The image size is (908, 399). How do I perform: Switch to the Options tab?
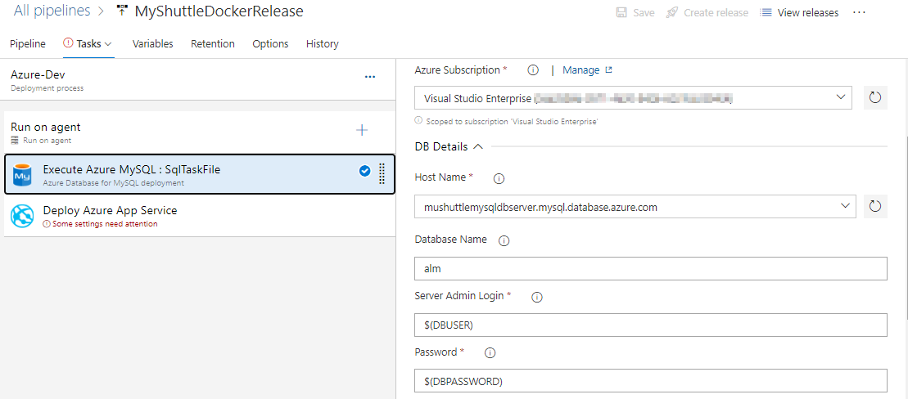click(x=270, y=44)
